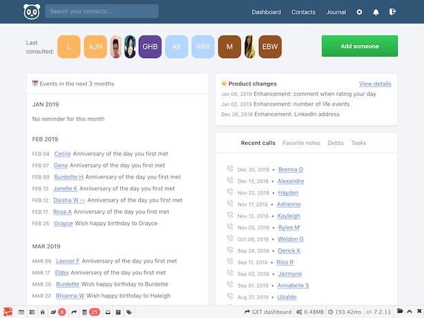Open the brown M contact avatar
Viewport: 424px width, 318px height.
229,47
